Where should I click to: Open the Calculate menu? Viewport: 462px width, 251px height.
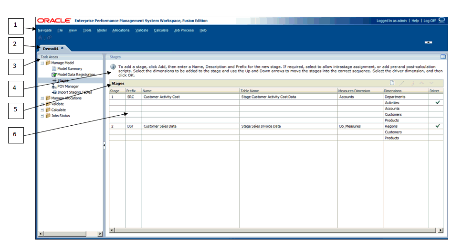(x=161, y=30)
